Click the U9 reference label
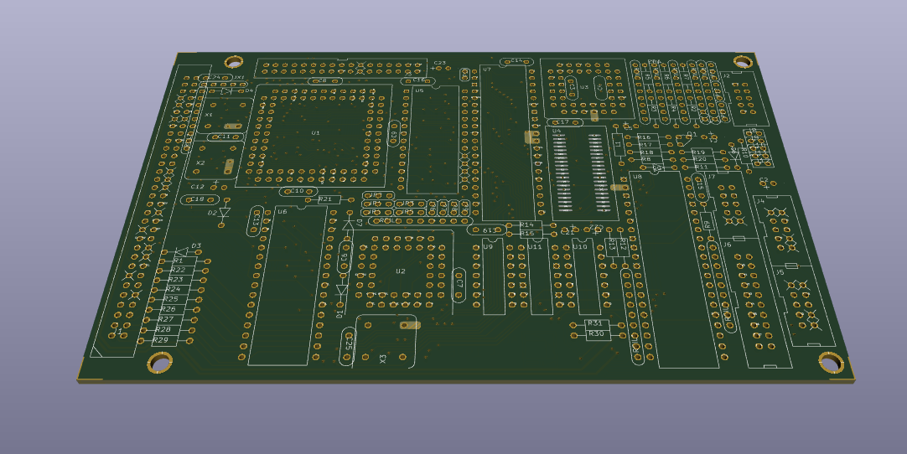 [x=488, y=246]
